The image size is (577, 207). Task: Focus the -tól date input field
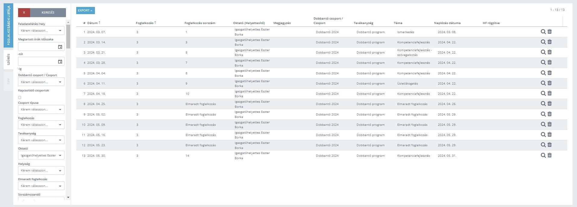[37, 47]
